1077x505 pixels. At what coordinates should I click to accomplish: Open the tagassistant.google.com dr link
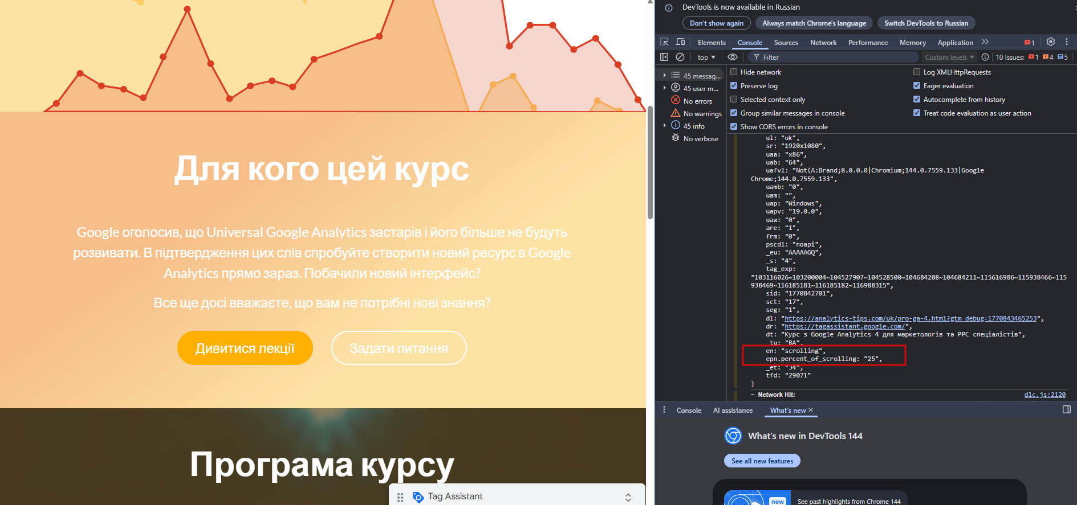(x=845, y=326)
